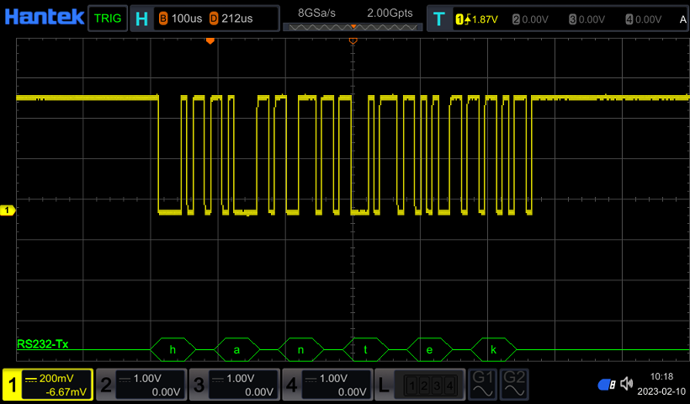Turn on channel 4

click(325, 385)
